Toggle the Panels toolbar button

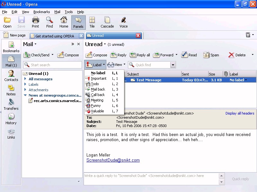[x=78, y=22]
